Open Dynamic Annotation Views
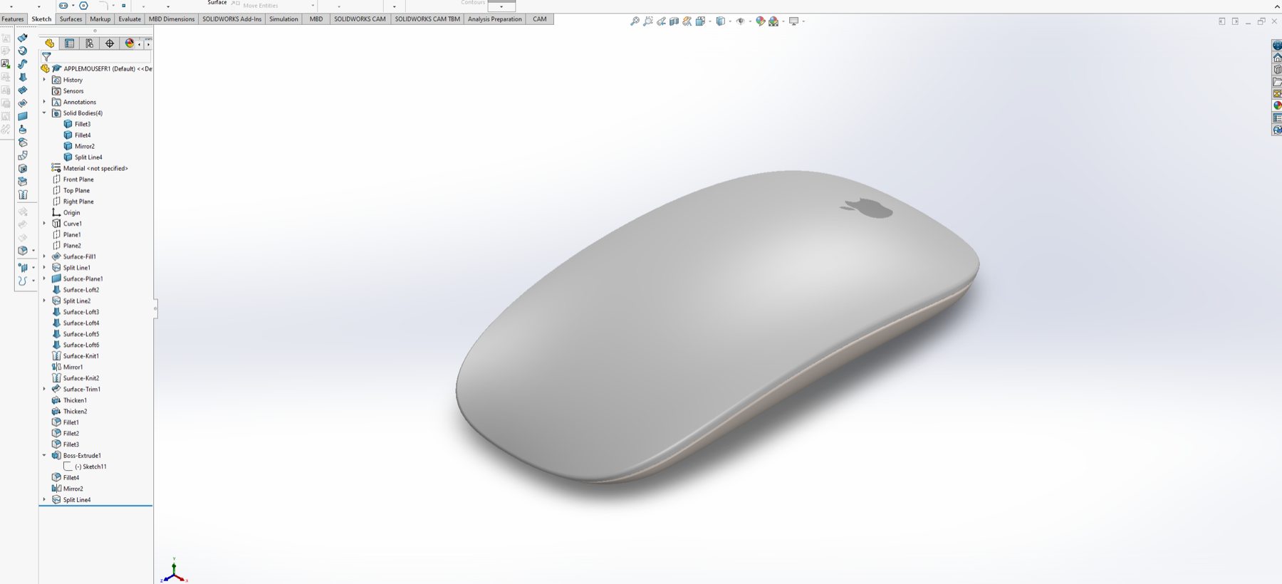This screenshot has width=1282, height=584. 687,21
